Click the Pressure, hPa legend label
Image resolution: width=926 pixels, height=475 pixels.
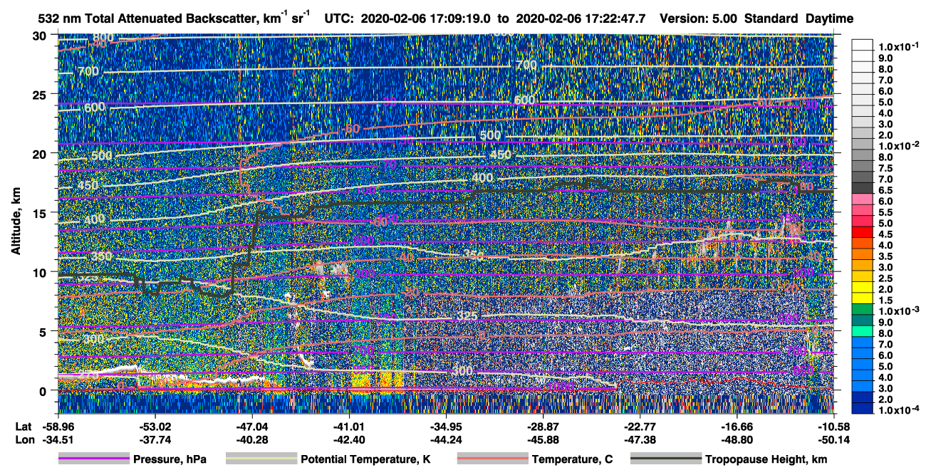tap(170, 459)
